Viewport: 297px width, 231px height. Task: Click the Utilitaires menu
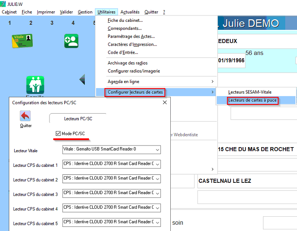tap(106, 12)
